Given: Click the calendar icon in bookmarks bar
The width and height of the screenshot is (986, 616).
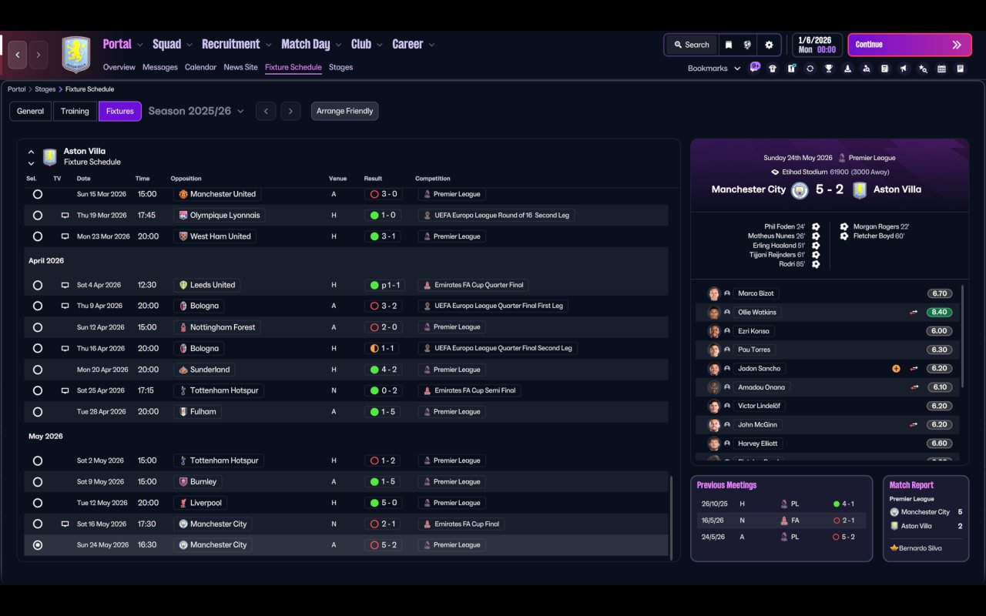Looking at the screenshot, I should click(x=941, y=69).
